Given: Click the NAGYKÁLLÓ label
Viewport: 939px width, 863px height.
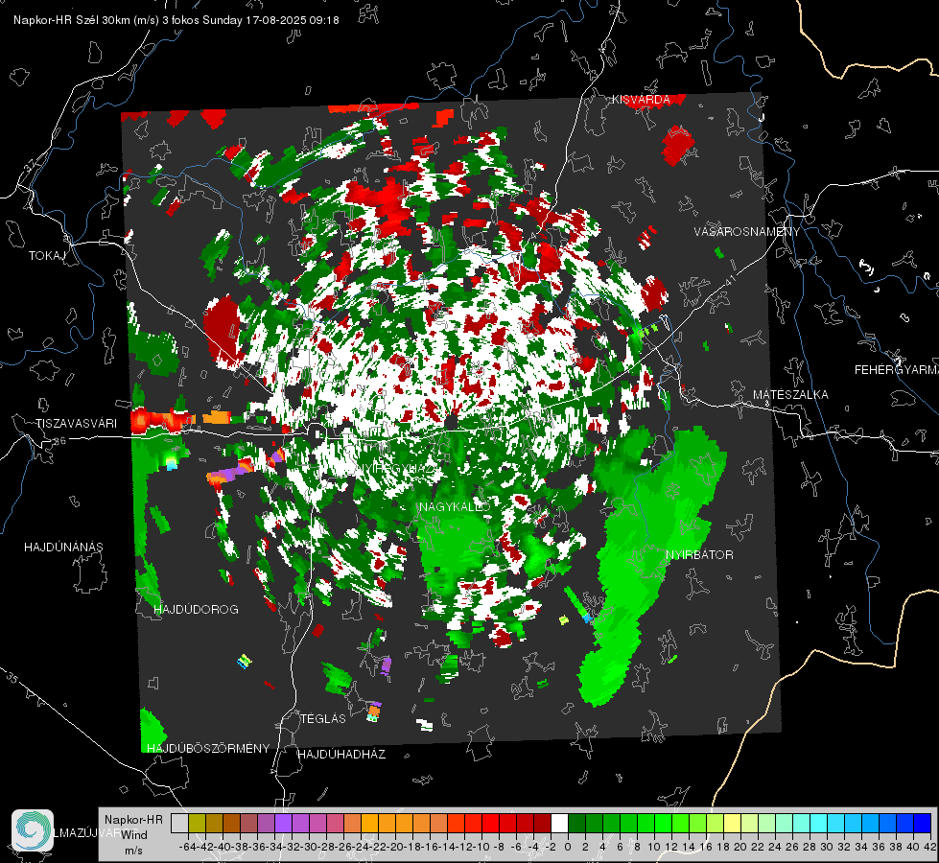Looking at the screenshot, I should coord(455,506).
